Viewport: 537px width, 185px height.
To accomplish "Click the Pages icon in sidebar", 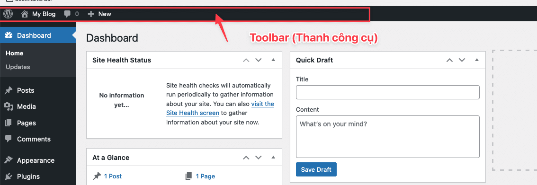I will 9,123.
